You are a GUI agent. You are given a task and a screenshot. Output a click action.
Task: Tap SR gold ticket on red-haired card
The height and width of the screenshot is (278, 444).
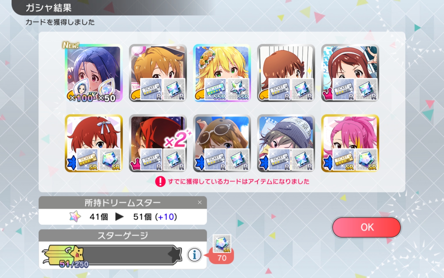pos(87,160)
